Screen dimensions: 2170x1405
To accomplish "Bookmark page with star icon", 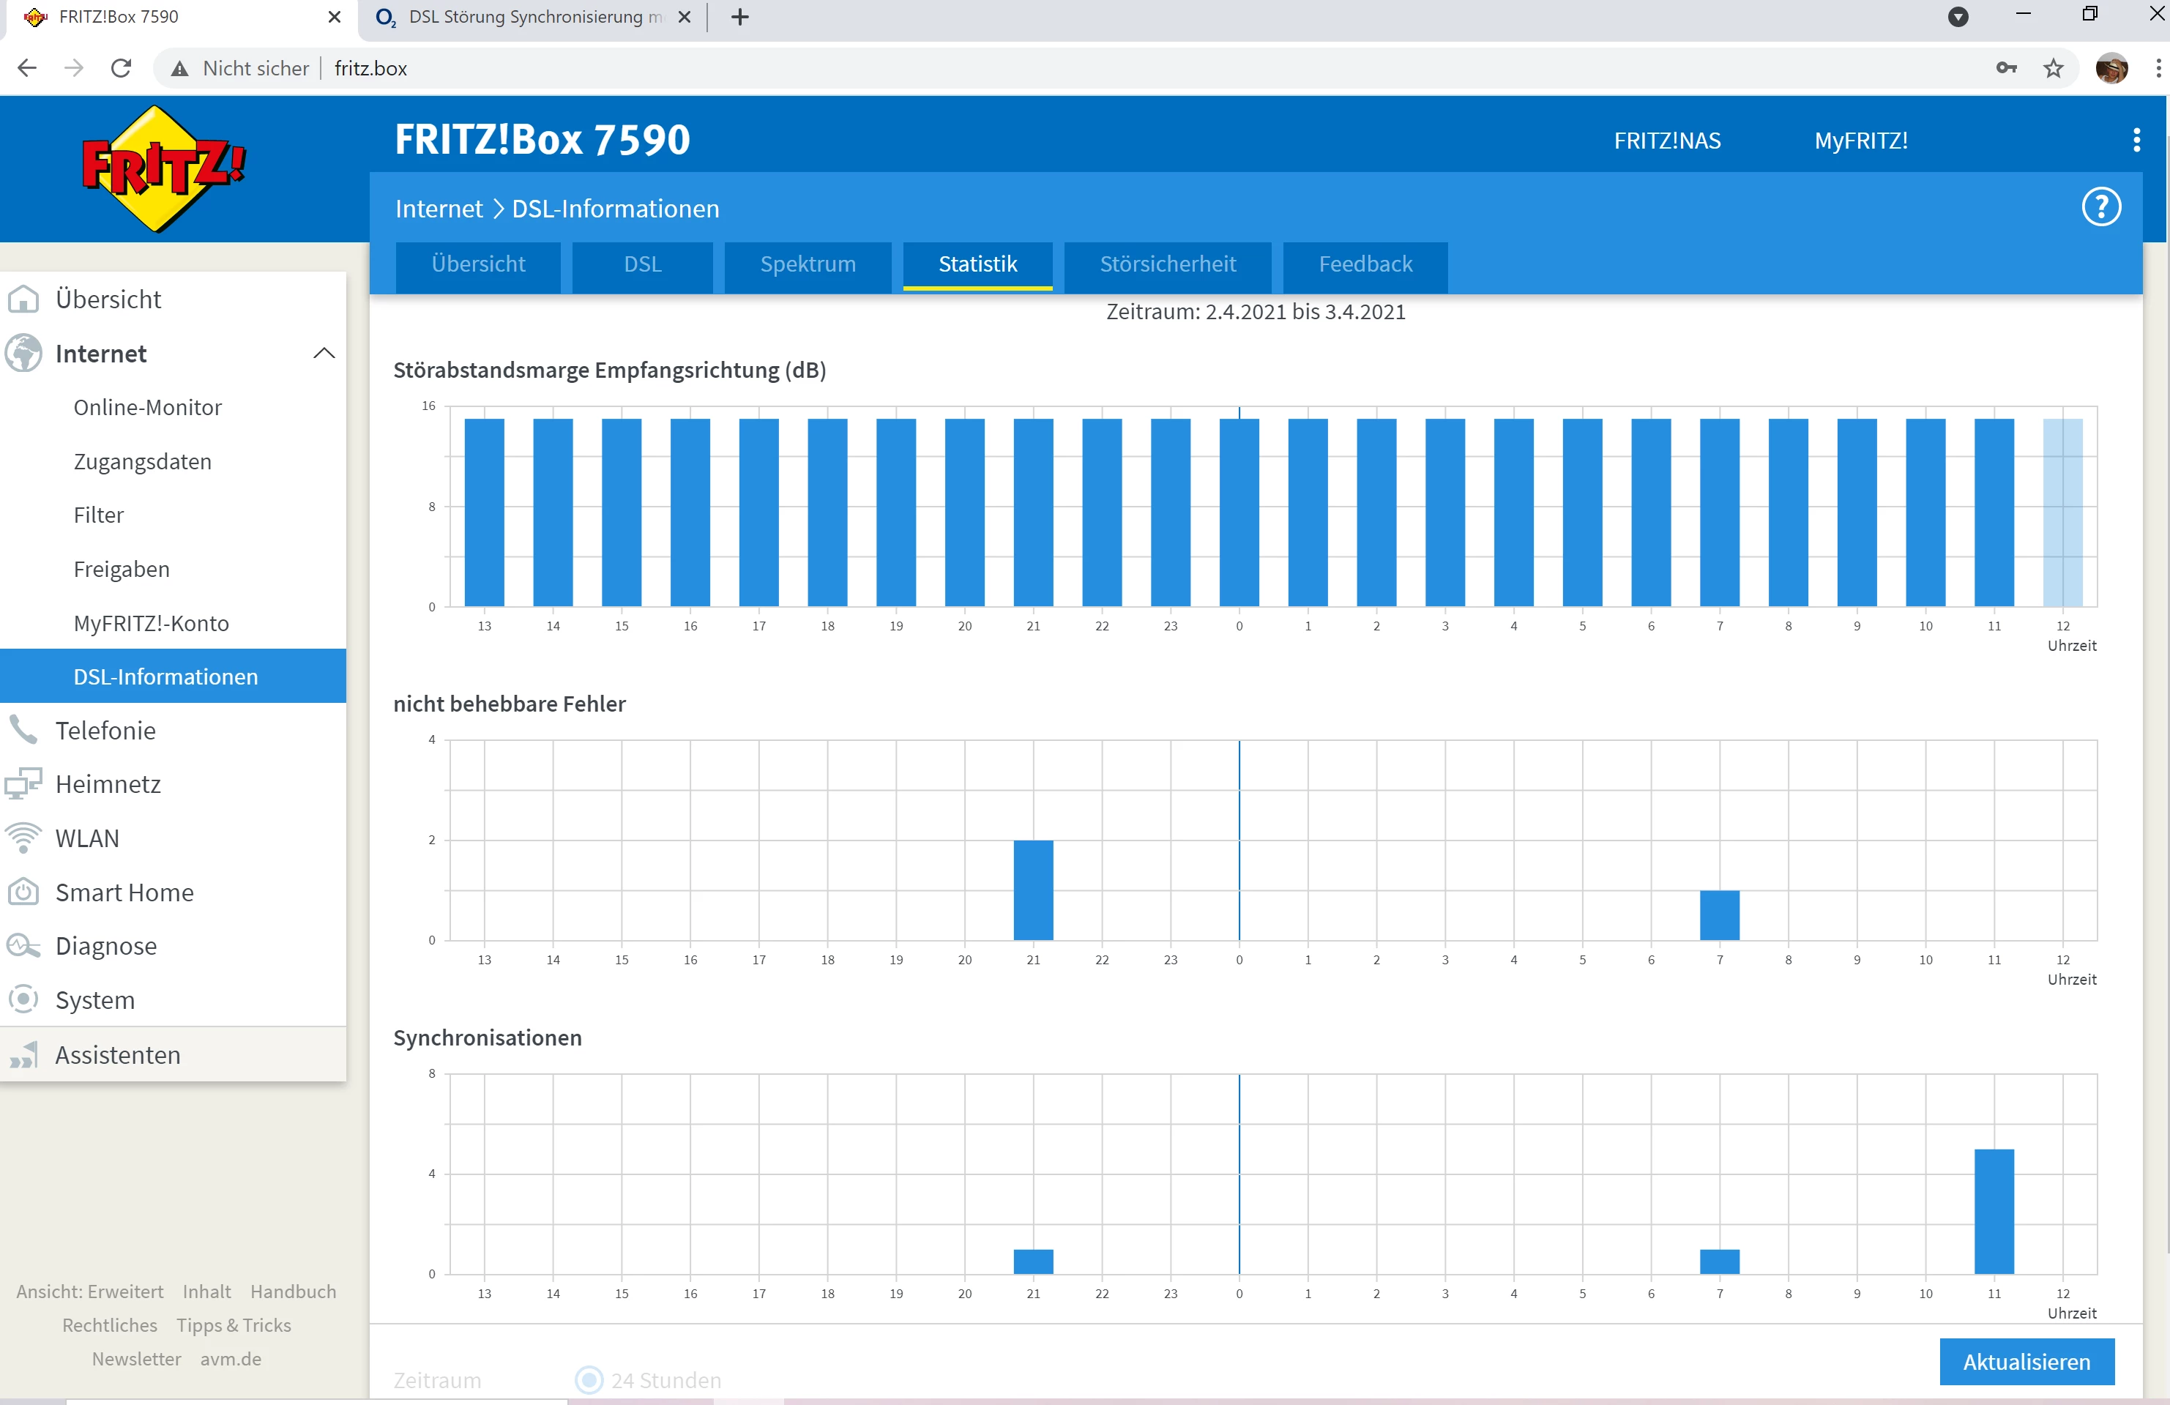I will (2052, 68).
